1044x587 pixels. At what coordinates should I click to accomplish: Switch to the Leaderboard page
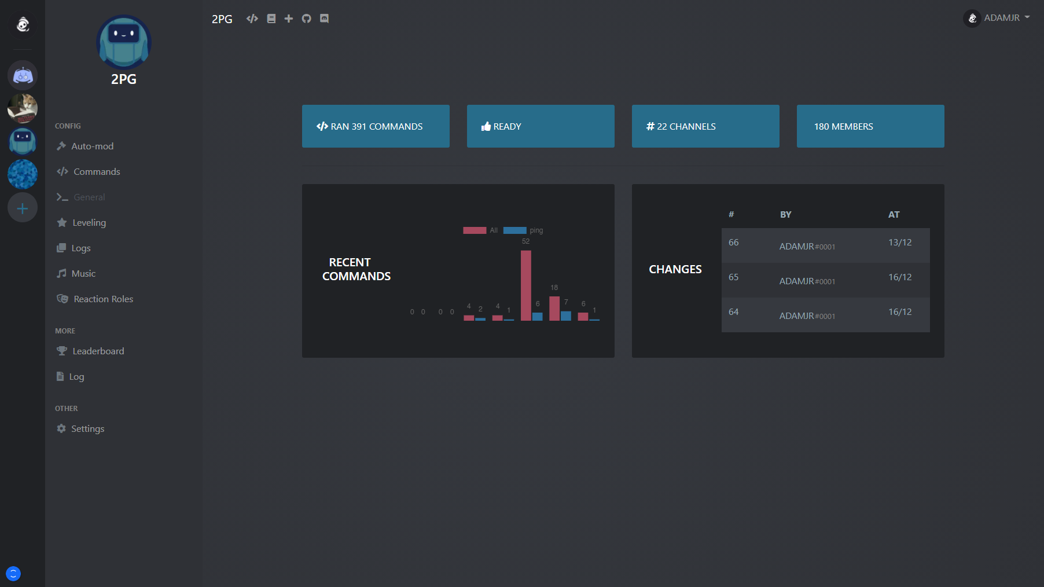pos(98,351)
